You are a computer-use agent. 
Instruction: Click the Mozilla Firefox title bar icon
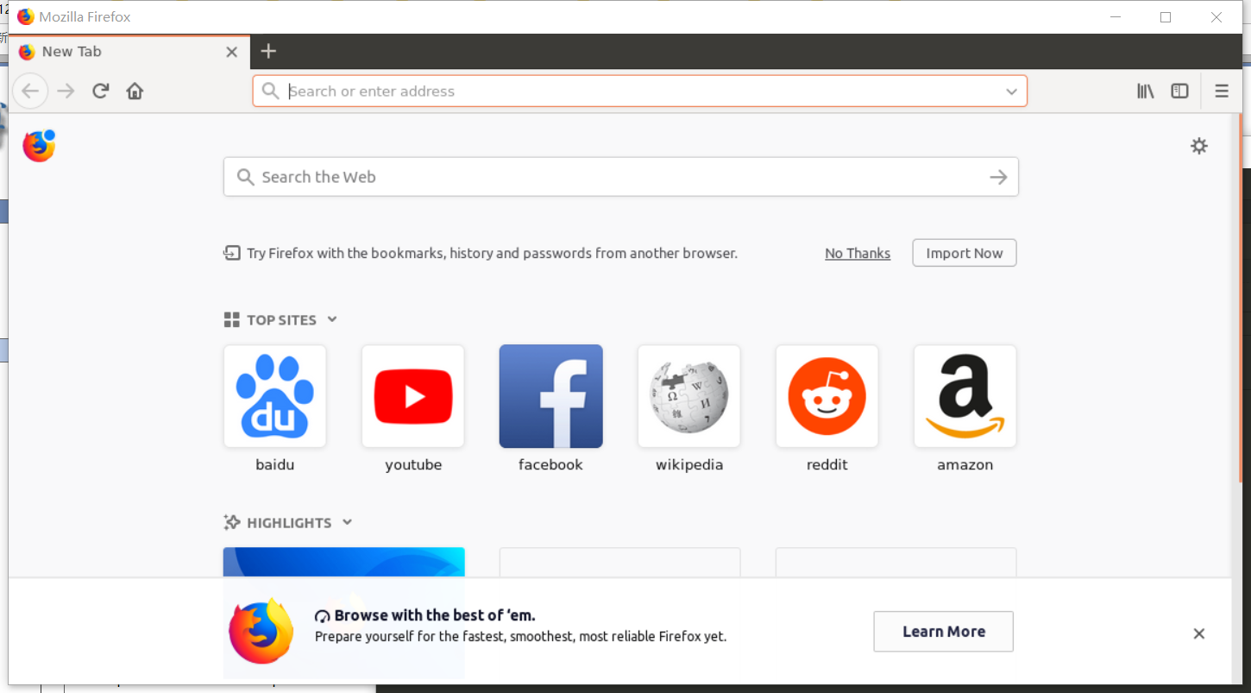point(26,16)
